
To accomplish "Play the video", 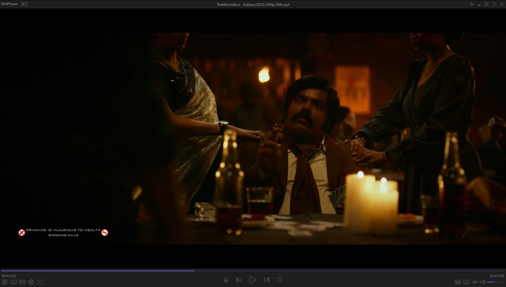I will (x=253, y=280).
